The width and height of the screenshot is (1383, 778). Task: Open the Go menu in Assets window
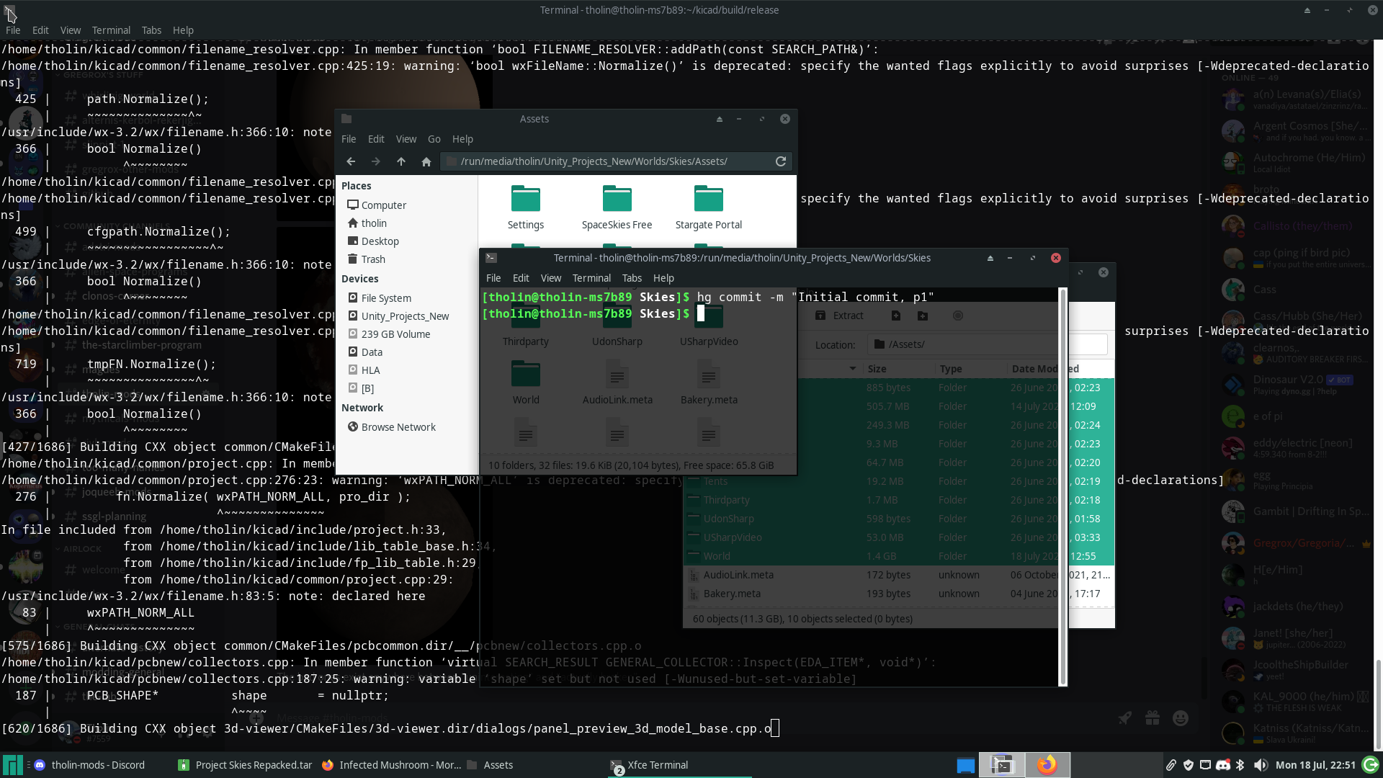(434, 139)
